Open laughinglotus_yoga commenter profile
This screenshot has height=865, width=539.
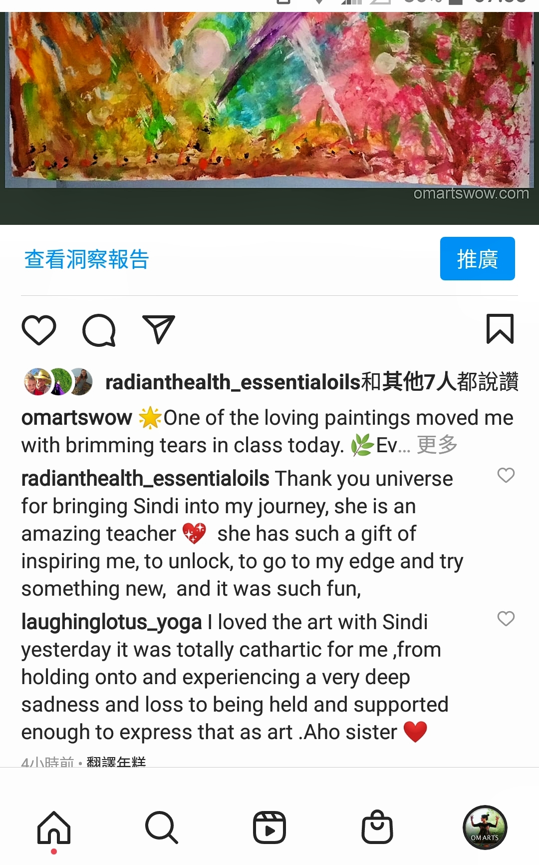pos(112,623)
